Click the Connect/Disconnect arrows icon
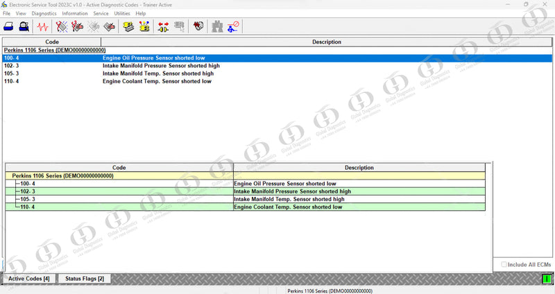This screenshot has height=294, width=555. coord(163,26)
